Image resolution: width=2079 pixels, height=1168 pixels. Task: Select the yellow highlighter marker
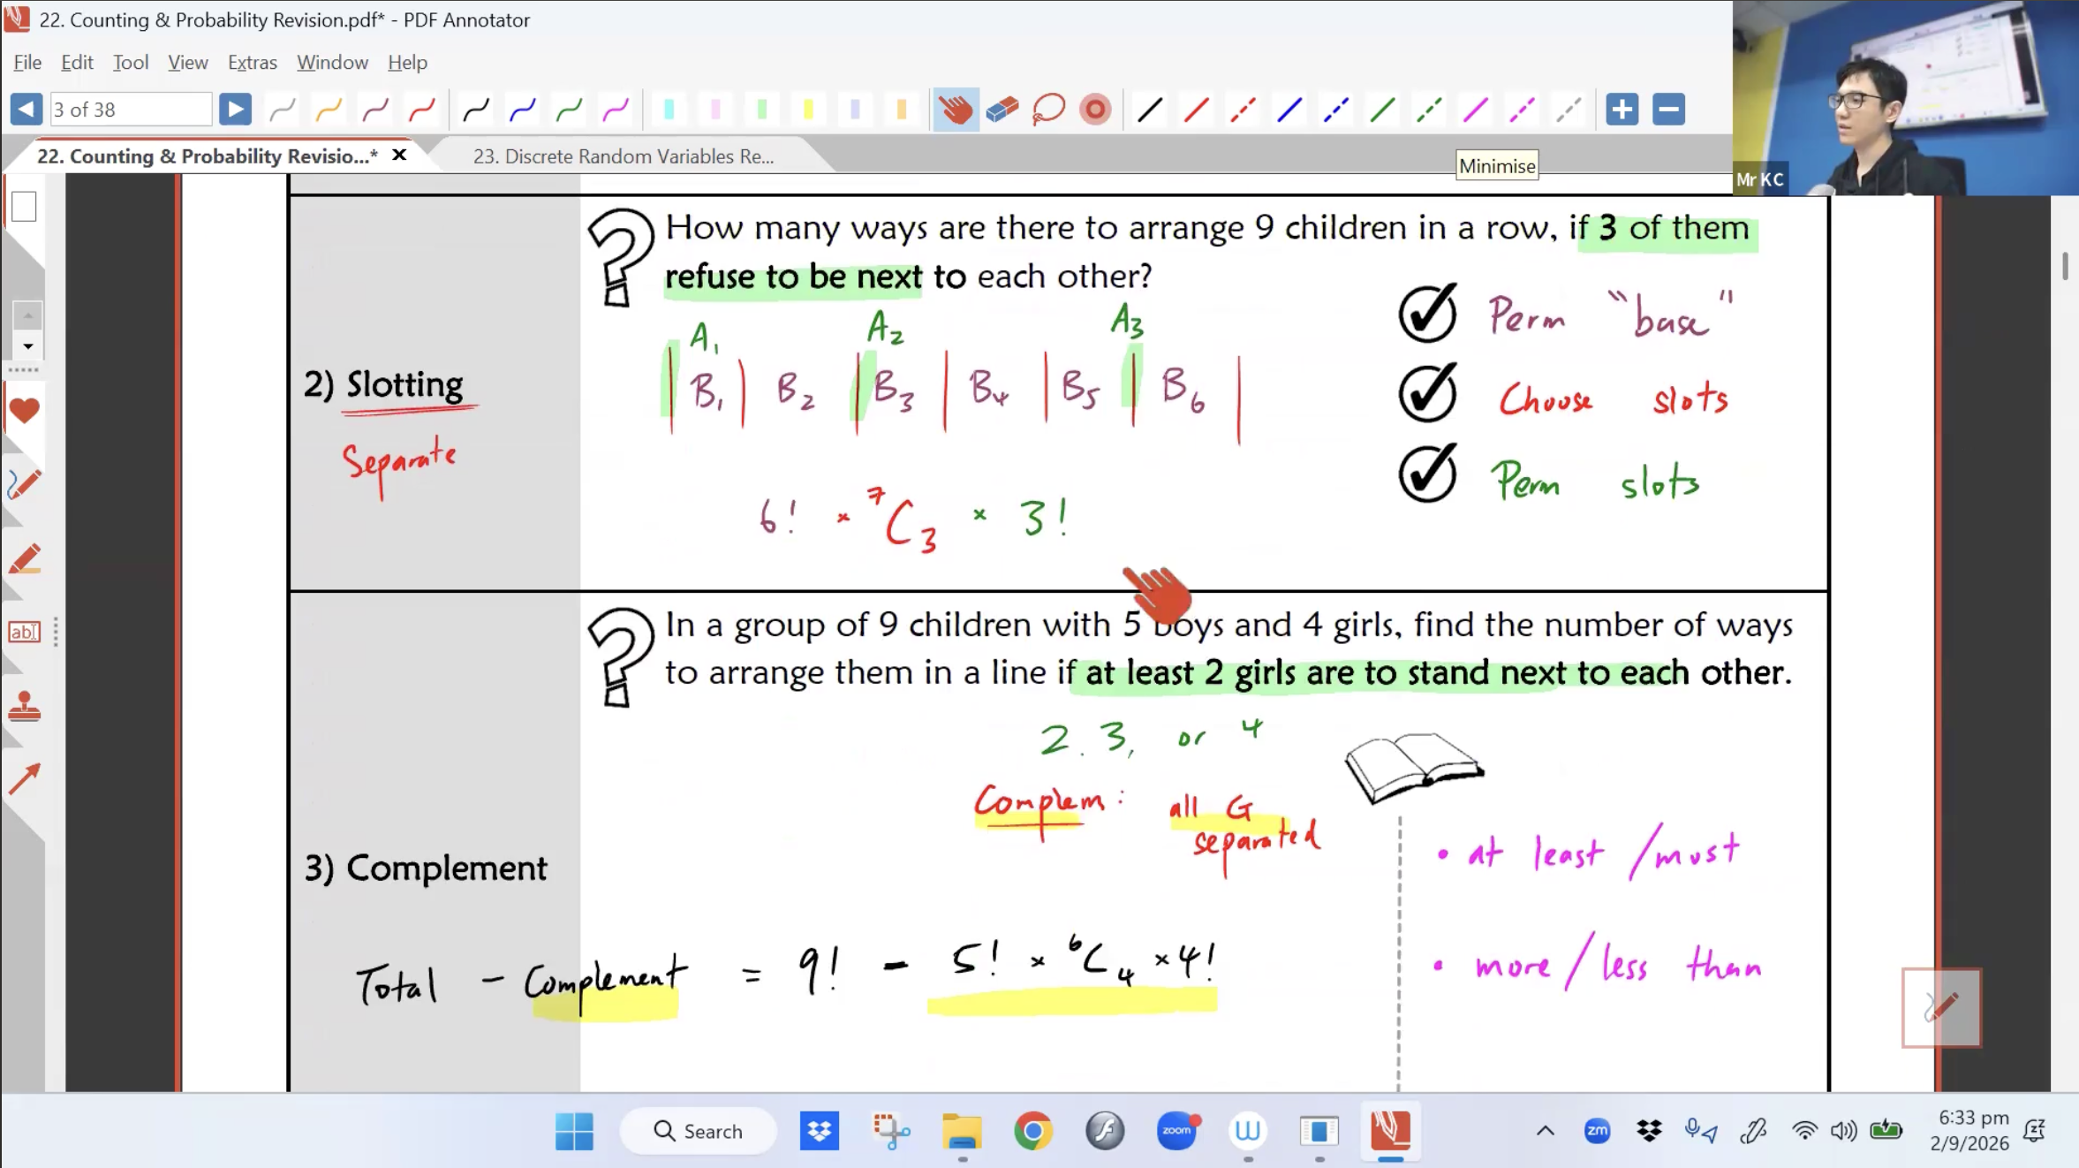point(808,110)
